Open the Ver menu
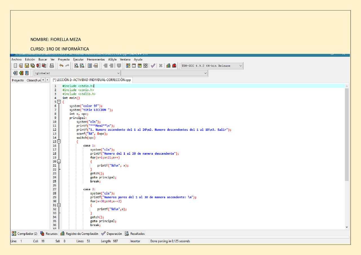The width and height of the screenshot is (361, 255). click(53, 59)
